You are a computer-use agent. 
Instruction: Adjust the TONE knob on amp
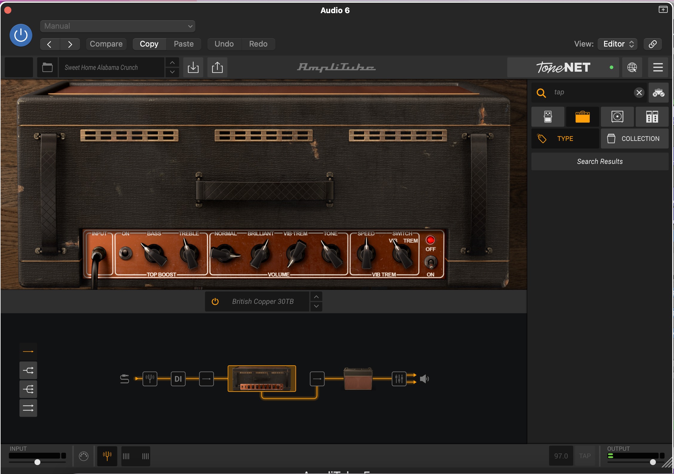pyautogui.click(x=331, y=254)
